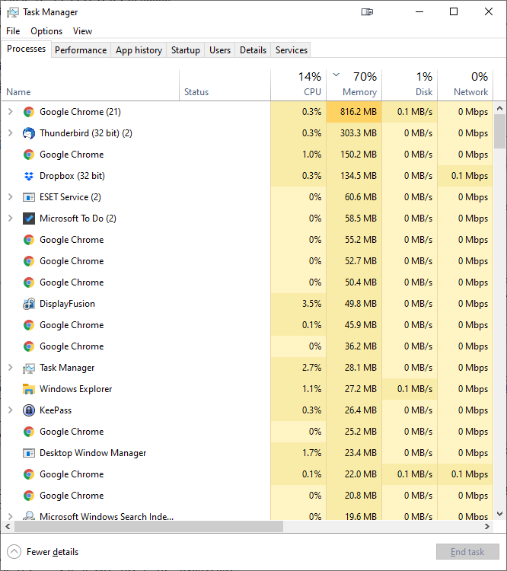Click the vertical scrollbar thumb
Screen dimensions: 507x571
point(499,131)
